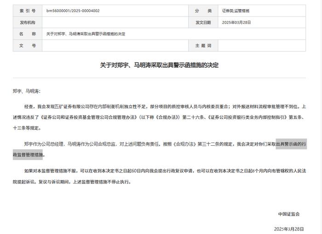Image resolution: width=322 pixels, height=234 pixels.
Task: Select the title text in 名称 row
Action: 86,34
